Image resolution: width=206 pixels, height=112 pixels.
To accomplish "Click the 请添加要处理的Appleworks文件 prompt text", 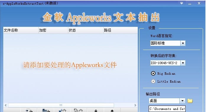I will [x=70, y=65].
